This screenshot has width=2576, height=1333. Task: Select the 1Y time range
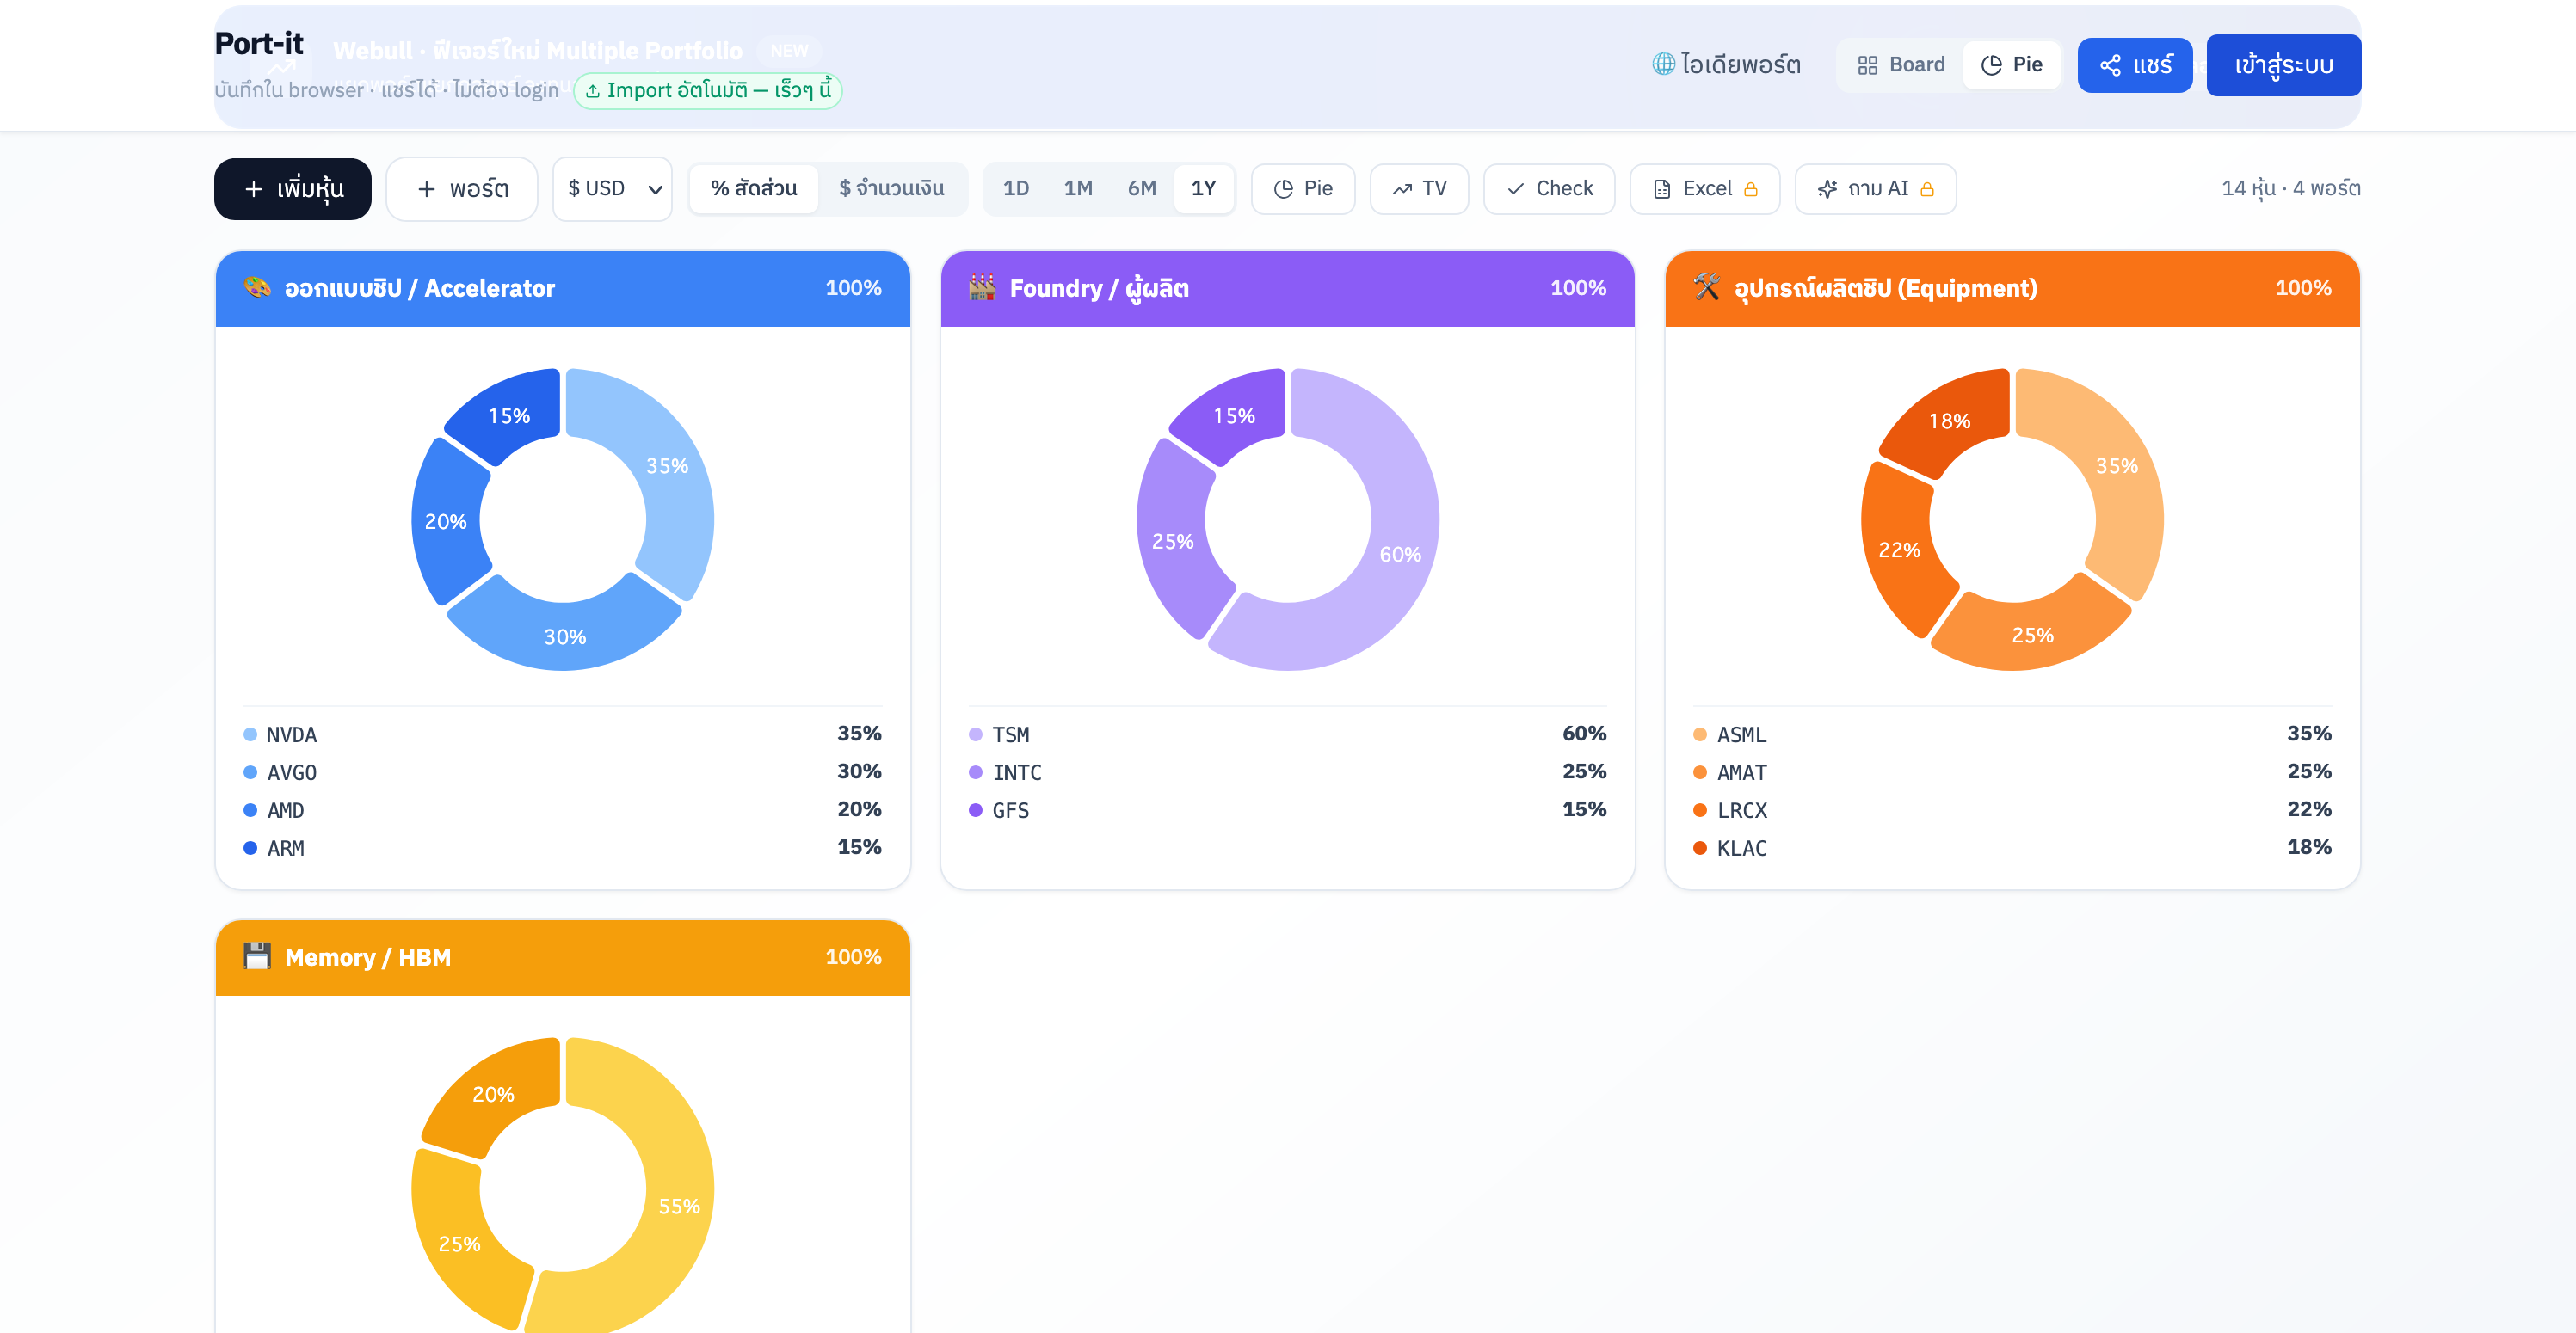pos(1204,189)
